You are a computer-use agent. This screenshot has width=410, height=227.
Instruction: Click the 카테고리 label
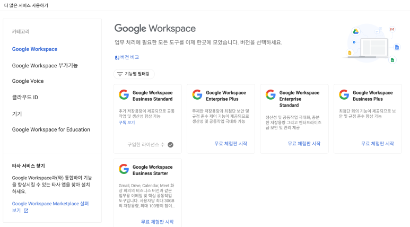coord(21,31)
